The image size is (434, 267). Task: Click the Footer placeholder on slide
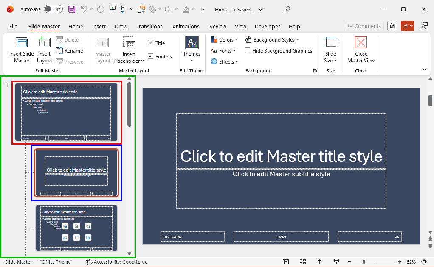[281, 237]
